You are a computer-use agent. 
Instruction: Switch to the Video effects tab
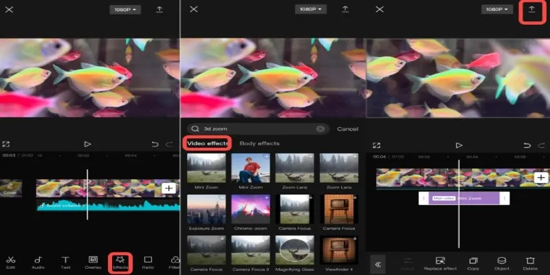pyautogui.click(x=208, y=143)
